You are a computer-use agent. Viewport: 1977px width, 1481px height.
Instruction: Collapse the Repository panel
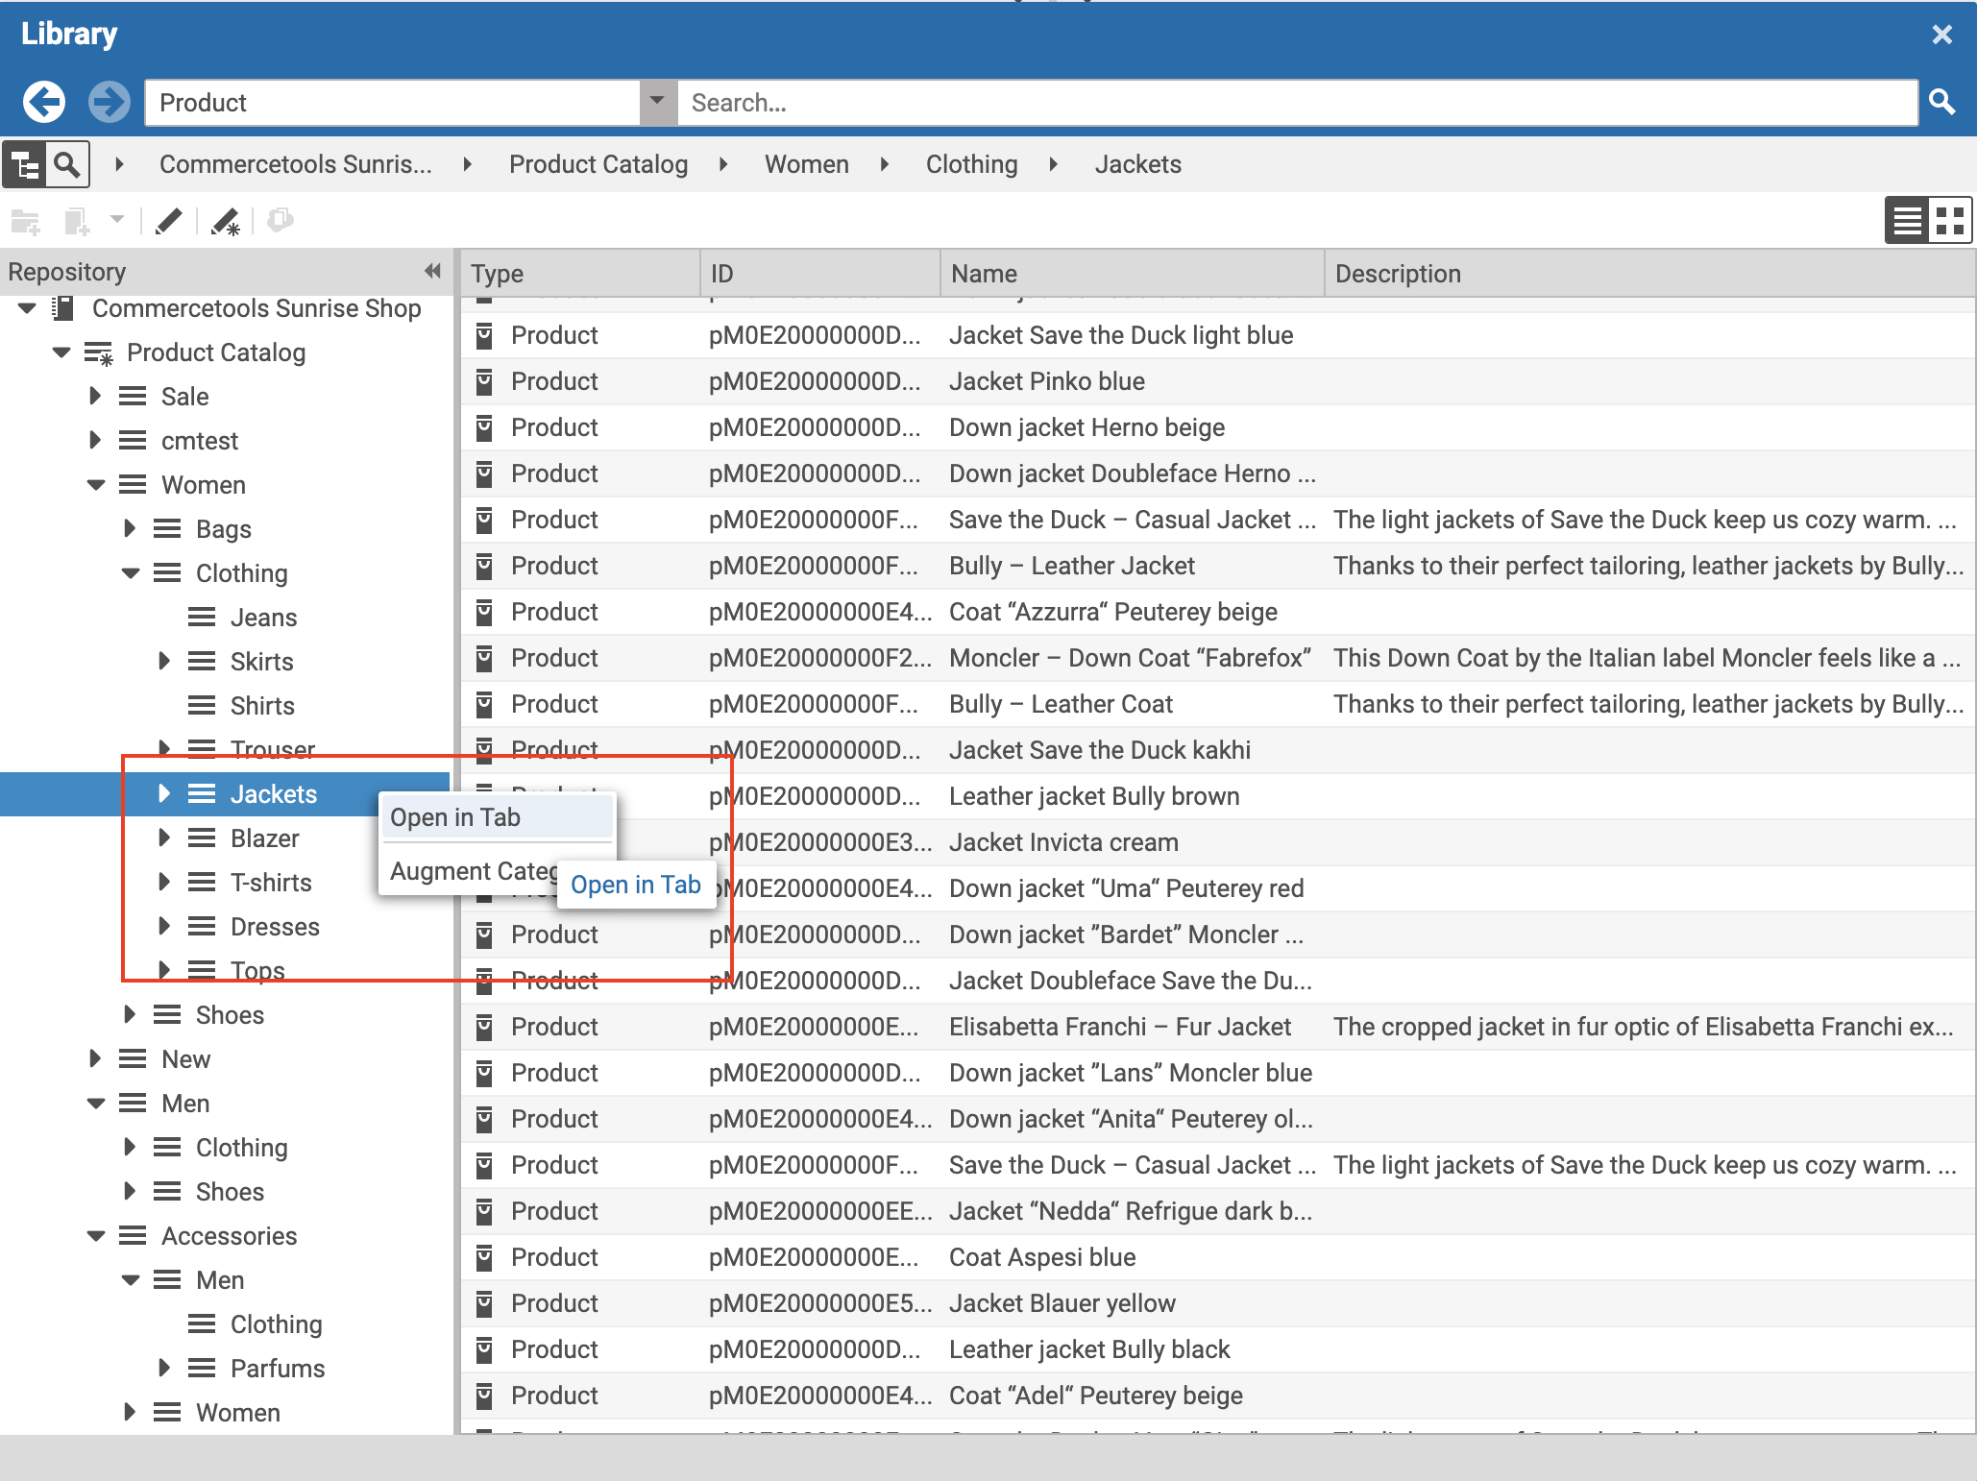click(x=431, y=271)
